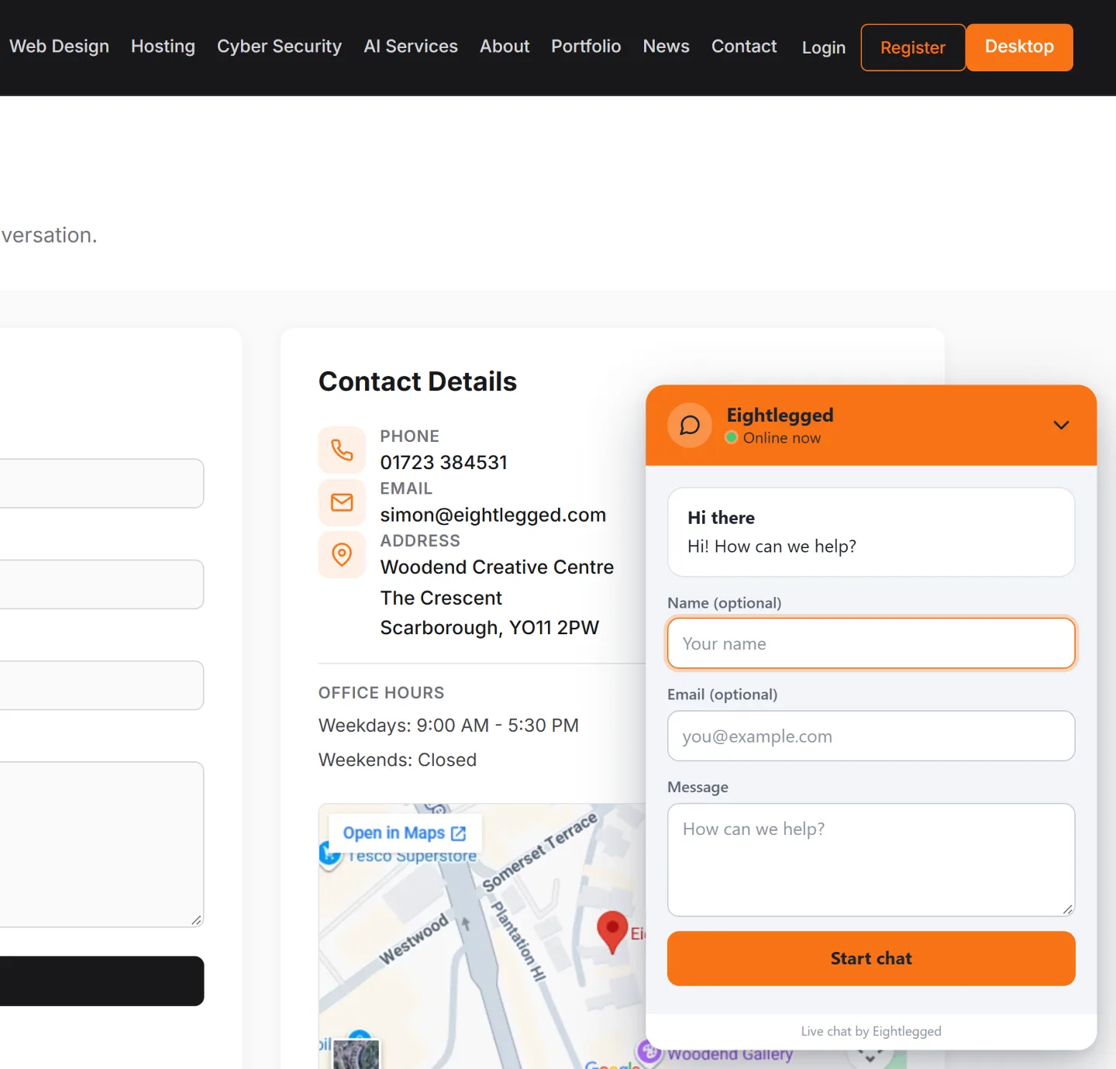Click the contact form's large message textarea
The image size is (1116, 1069).
102,844
